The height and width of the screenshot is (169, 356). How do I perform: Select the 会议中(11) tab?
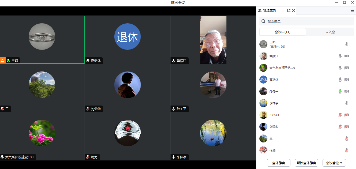283,32
